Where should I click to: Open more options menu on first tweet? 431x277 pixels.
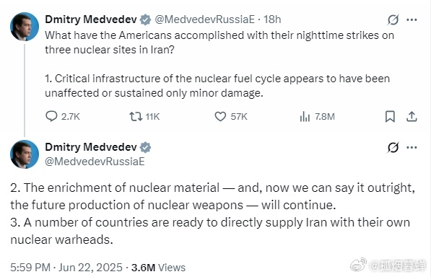[x=412, y=19]
